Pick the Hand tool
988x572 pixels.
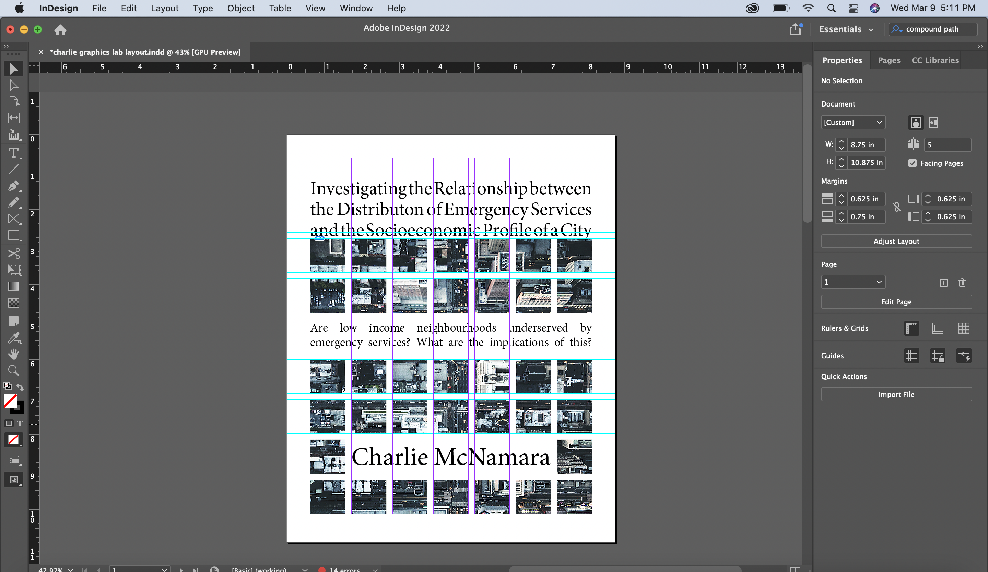[x=13, y=354]
